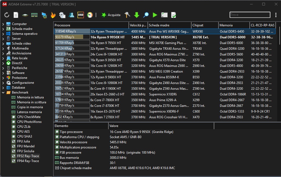
Task: Open the results list icon
Action: pyautogui.click(x=164, y=15)
